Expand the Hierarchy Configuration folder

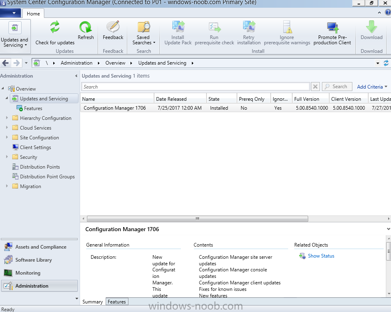[x=7, y=118]
